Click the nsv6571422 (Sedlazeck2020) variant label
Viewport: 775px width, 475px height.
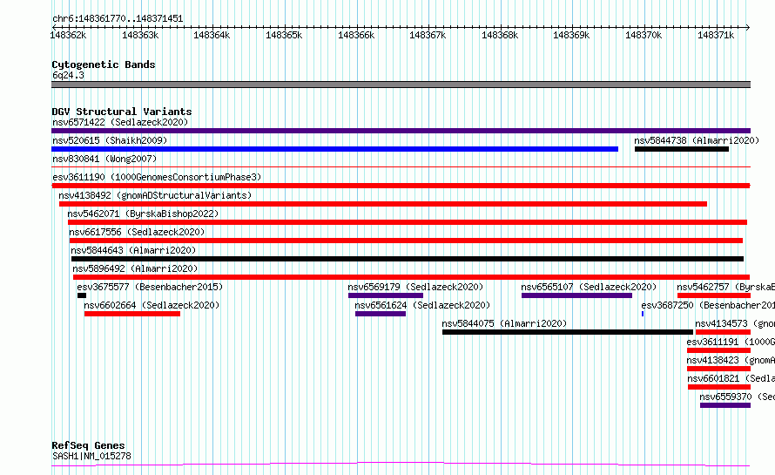click(x=120, y=122)
